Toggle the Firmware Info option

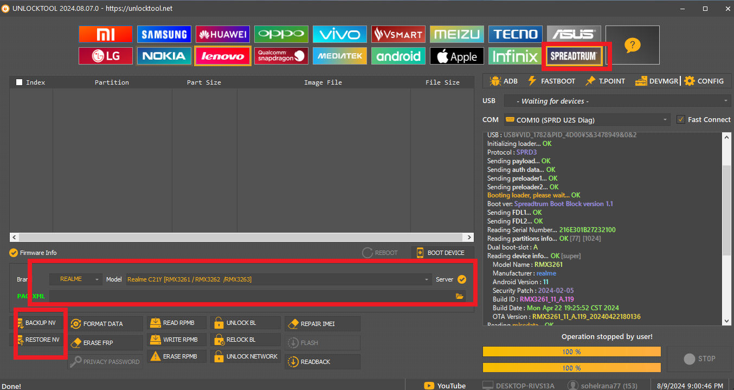click(x=14, y=253)
